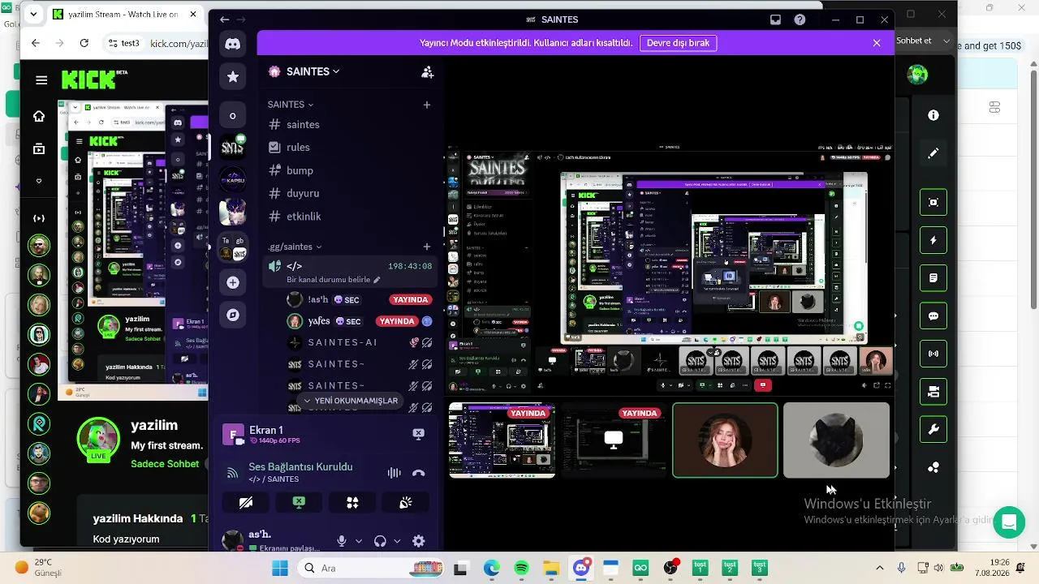Open the woman's camera tile in the call

(725, 440)
